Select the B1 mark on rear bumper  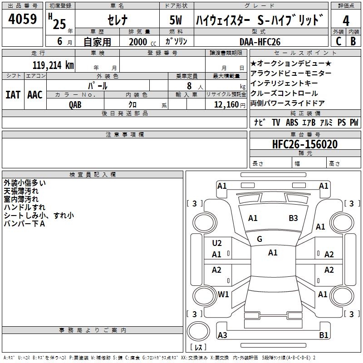click(x=324, y=335)
